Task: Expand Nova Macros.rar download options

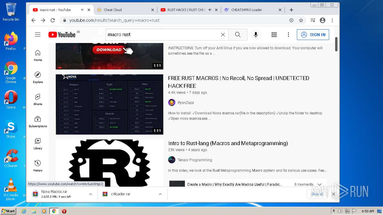Action: click(x=90, y=194)
